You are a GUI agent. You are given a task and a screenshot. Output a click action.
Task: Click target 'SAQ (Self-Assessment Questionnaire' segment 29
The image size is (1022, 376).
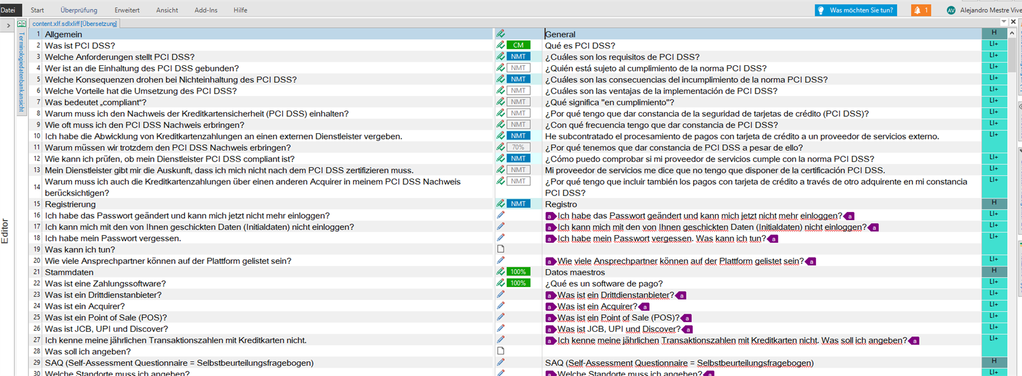pos(679,364)
